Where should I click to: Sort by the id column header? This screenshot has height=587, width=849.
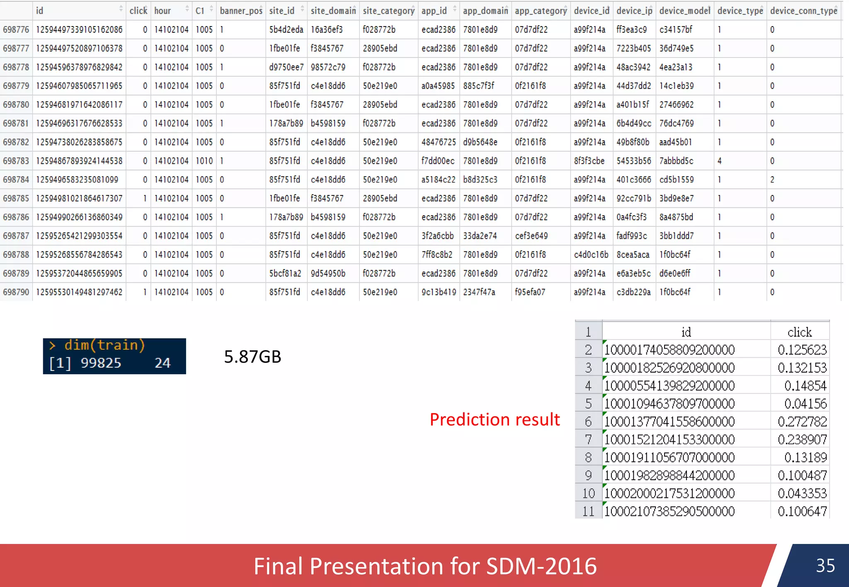(x=79, y=11)
